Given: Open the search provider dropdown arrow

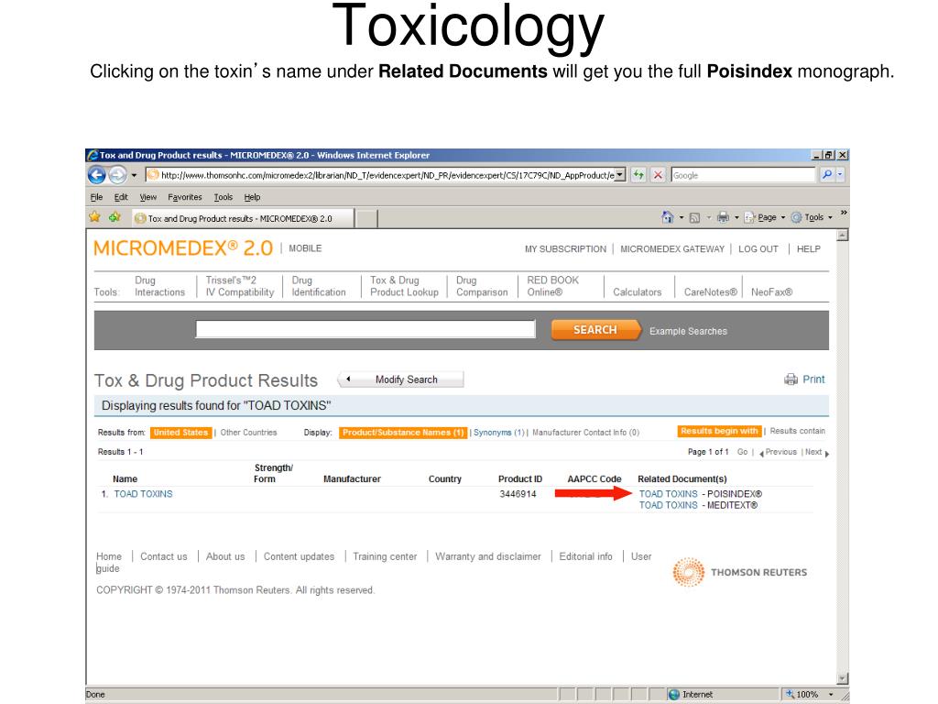Looking at the screenshot, I should point(840,175).
